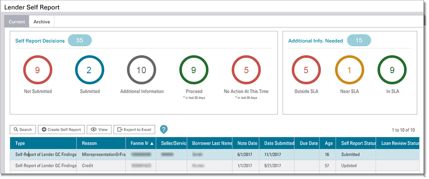Sort by Due Date column header

(x=307, y=143)
